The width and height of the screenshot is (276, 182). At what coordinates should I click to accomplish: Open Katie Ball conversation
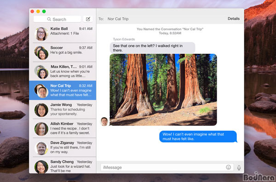(x=63, y=33)
